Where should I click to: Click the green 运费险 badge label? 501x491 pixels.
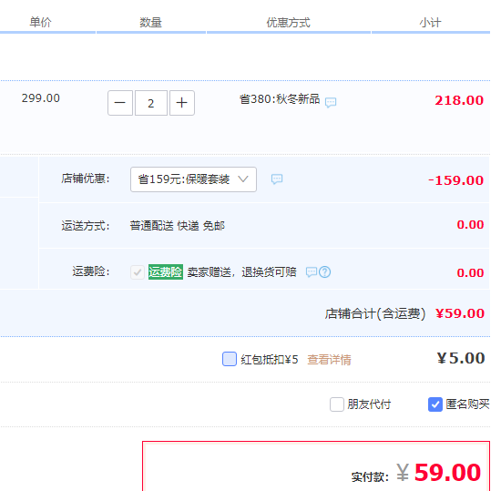tap(166, 272)
